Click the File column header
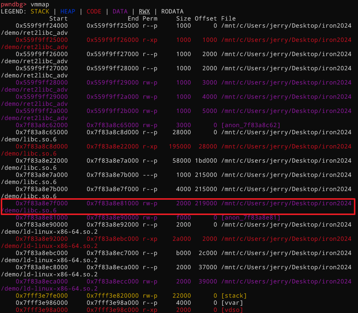The image size is (358, 313). pos(228,18)
